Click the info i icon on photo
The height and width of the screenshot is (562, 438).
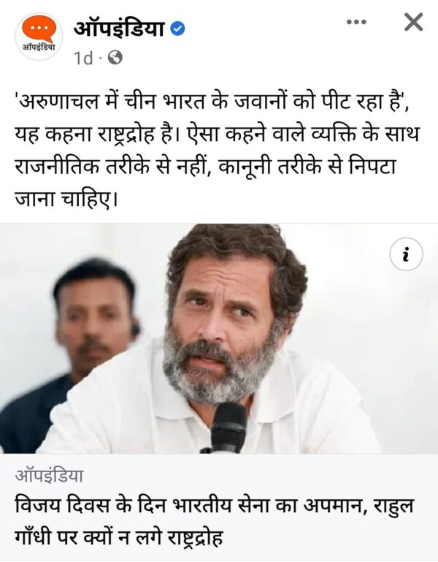click(x=406, y=254)
